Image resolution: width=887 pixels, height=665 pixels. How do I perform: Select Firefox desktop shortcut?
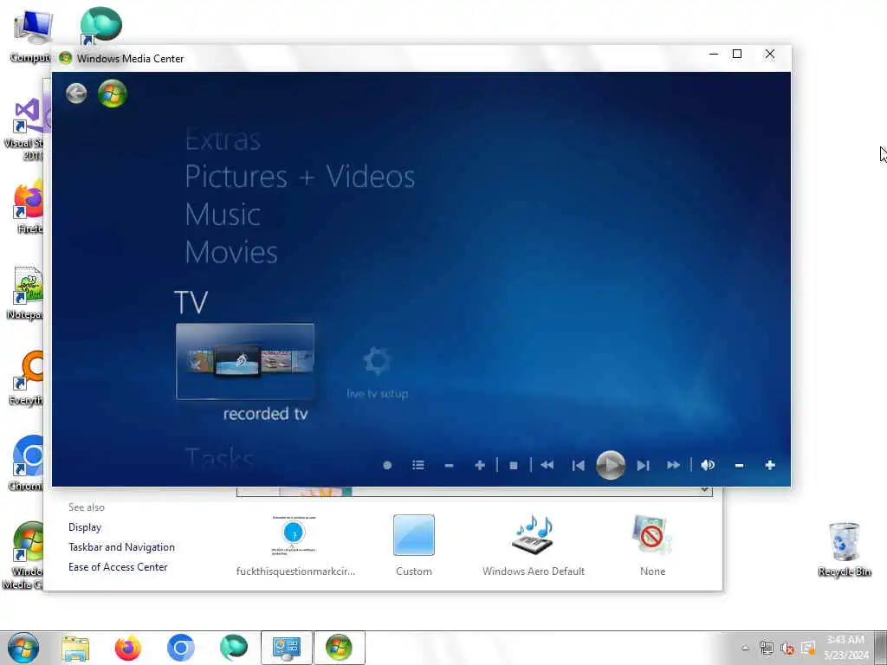[29, 208]
